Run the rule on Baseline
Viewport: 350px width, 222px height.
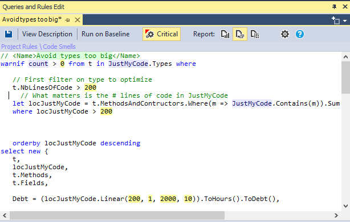tap(105, 34)
